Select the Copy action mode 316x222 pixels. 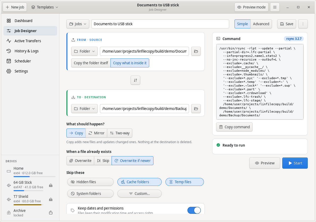76,133
